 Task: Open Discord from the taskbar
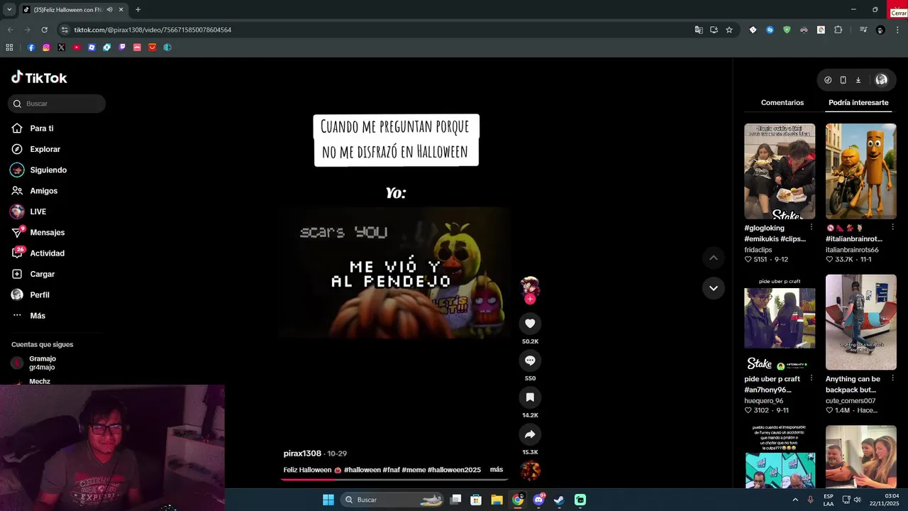pyautogui.click(x=538, y=500)
